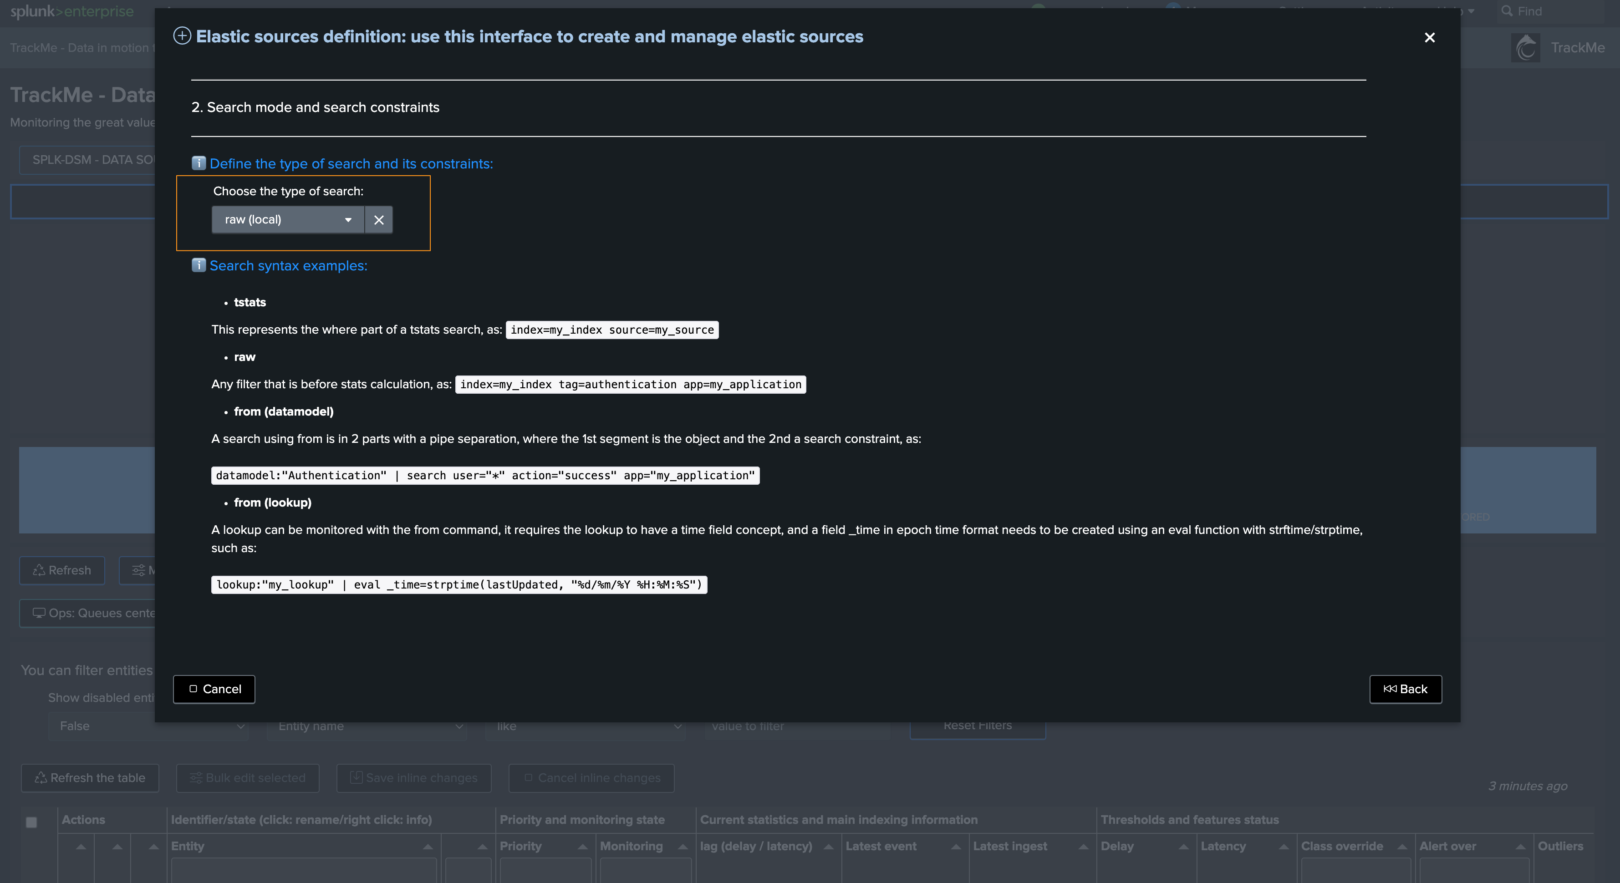Click the Refresh button in background page

tap(61, 570)
